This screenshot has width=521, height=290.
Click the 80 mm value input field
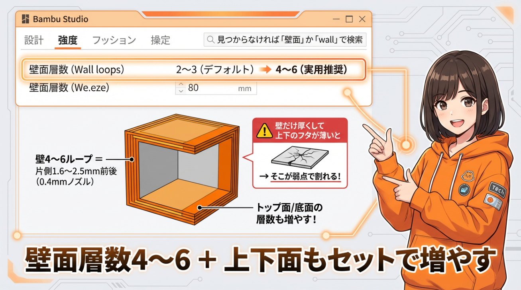216,88
